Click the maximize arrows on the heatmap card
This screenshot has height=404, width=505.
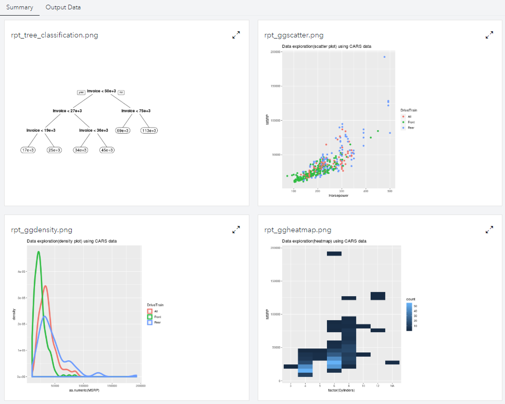(489, 229)
